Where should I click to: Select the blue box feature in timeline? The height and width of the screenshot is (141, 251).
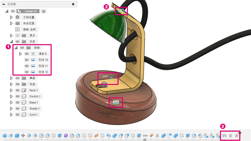(17, 136)
